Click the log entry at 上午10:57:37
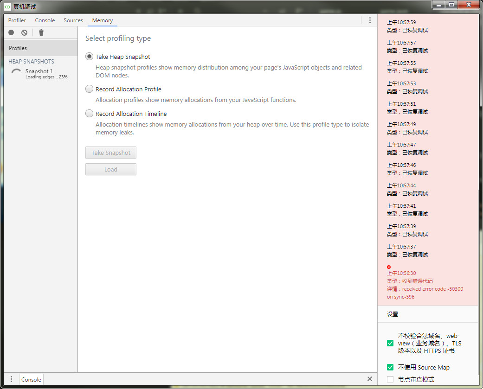The height and width of the screenshot is (389, 483). click(407, 250)
